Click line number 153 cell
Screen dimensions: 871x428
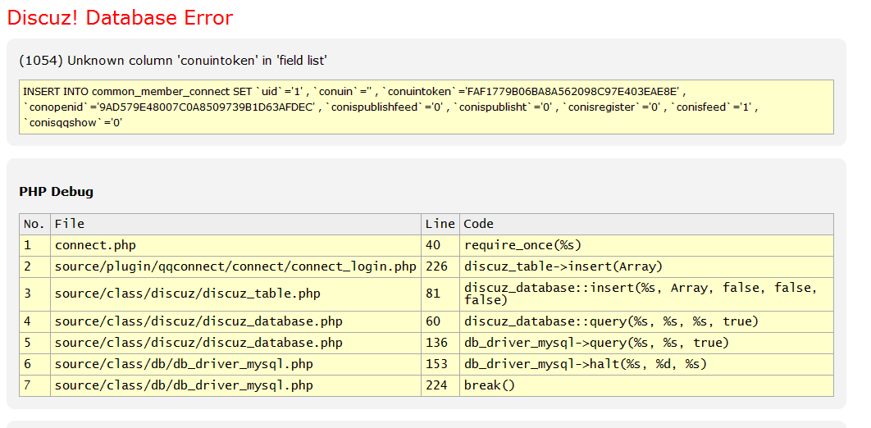tap(440, 364)
